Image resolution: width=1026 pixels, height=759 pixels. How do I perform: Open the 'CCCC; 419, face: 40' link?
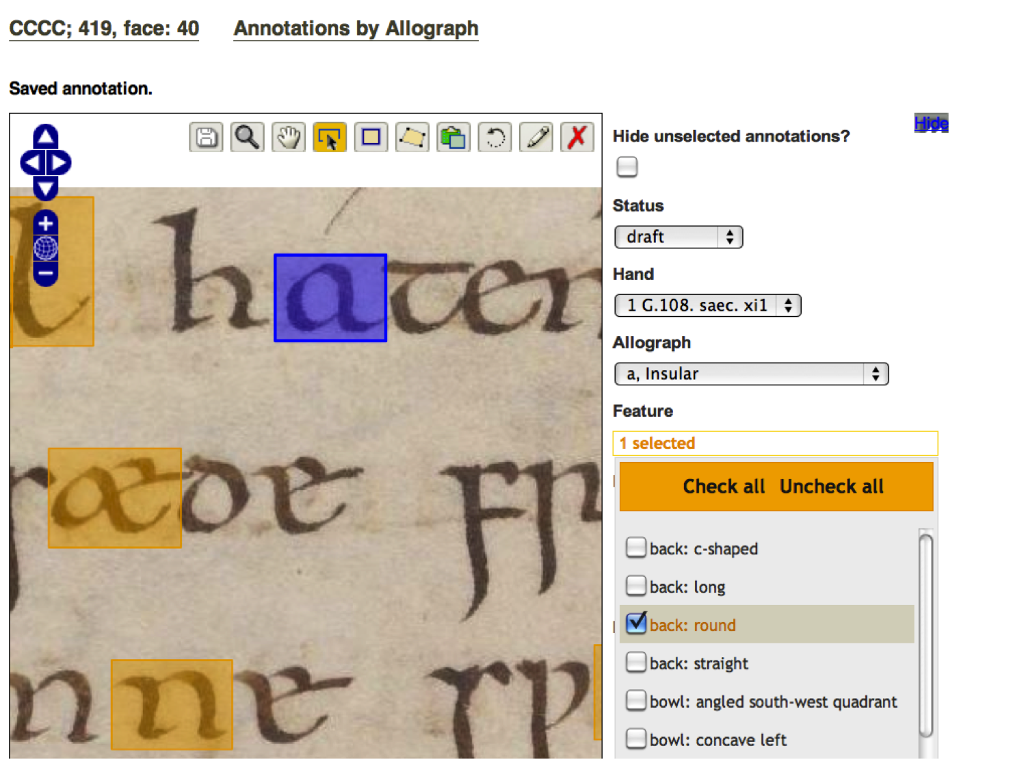point(104,29)
